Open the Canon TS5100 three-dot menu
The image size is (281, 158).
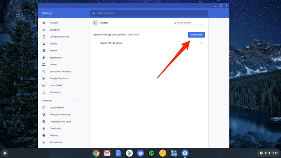[202, 43]
